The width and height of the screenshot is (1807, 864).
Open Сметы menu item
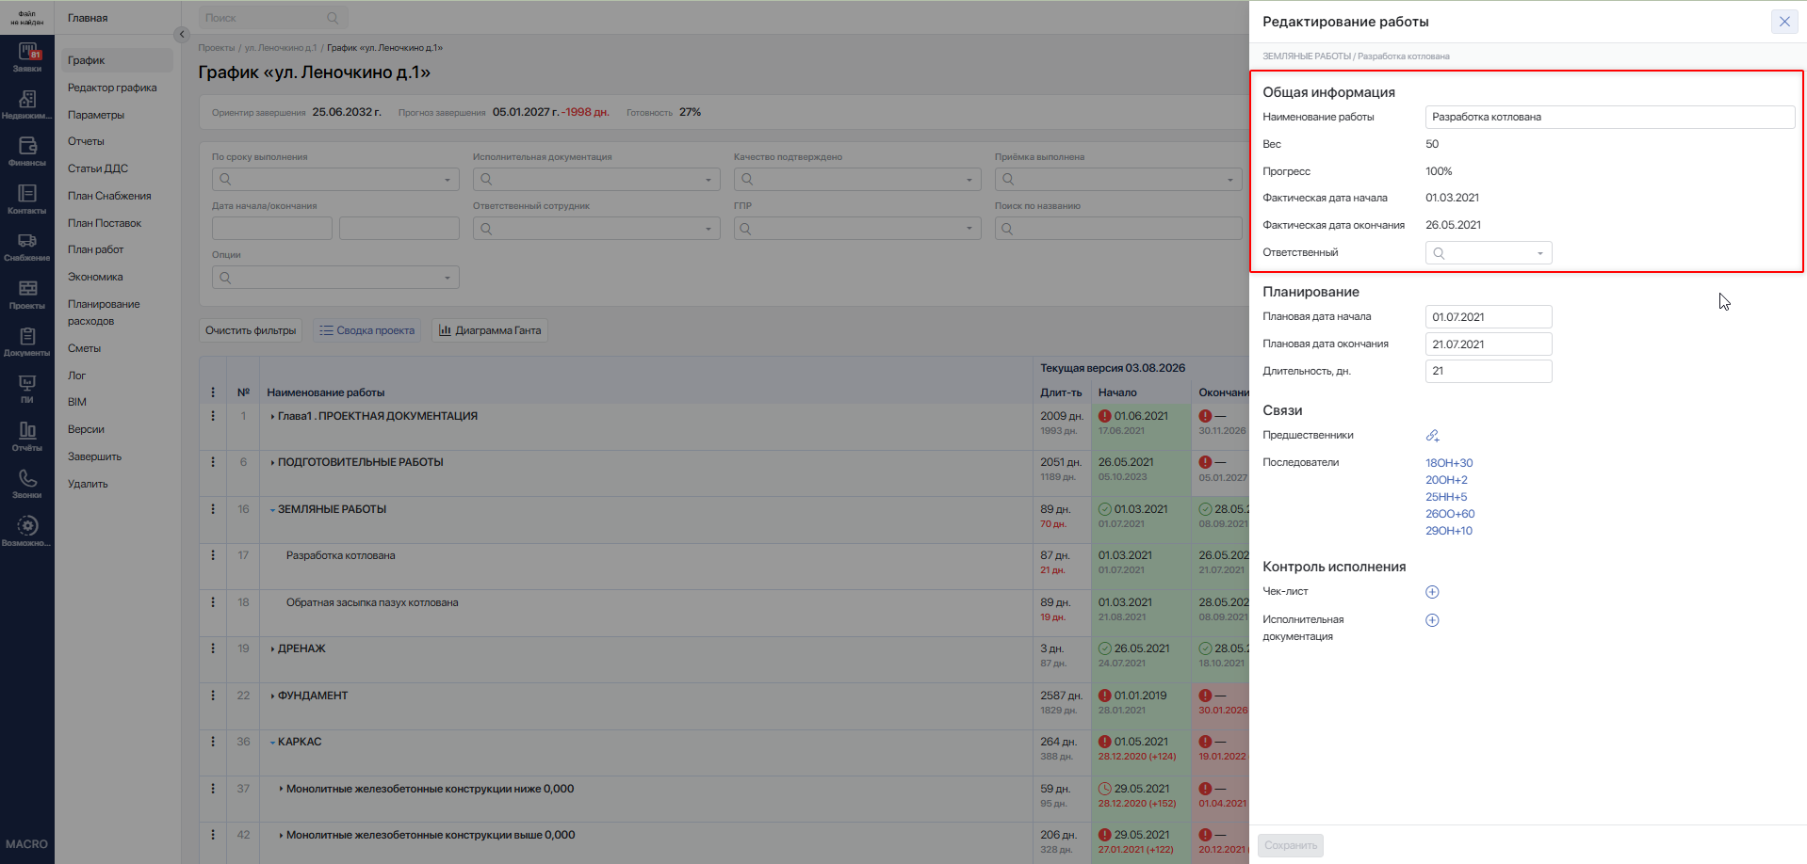coord(84,348)
